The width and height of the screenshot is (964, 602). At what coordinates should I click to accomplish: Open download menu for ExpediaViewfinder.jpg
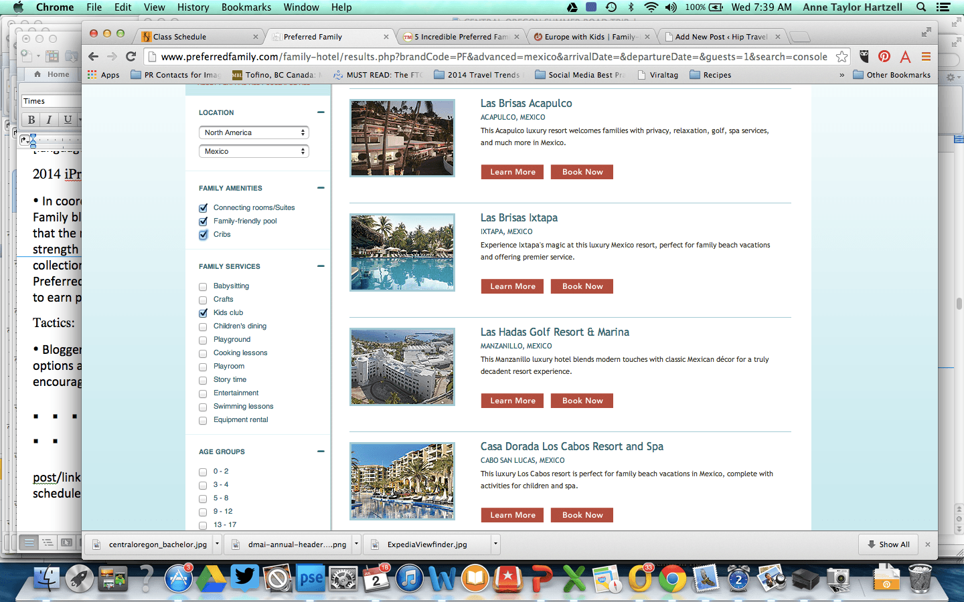495,544
